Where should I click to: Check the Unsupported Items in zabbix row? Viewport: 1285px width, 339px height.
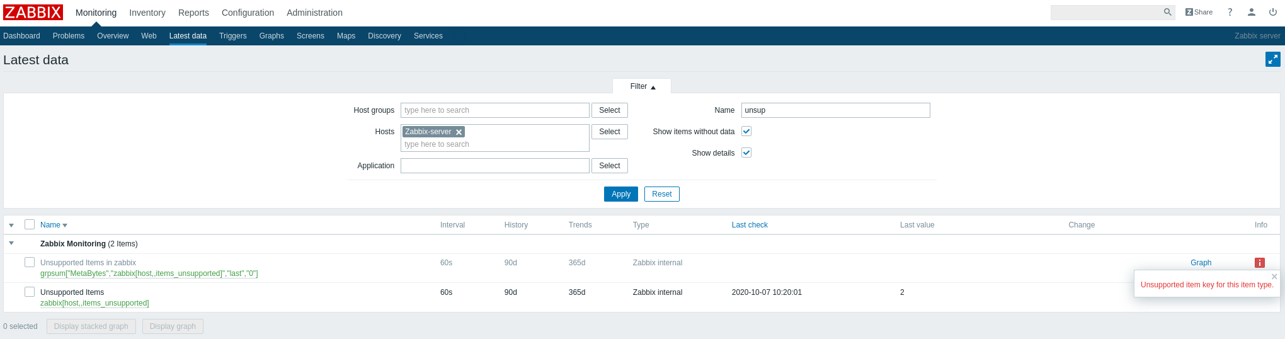tap(30, 262)
